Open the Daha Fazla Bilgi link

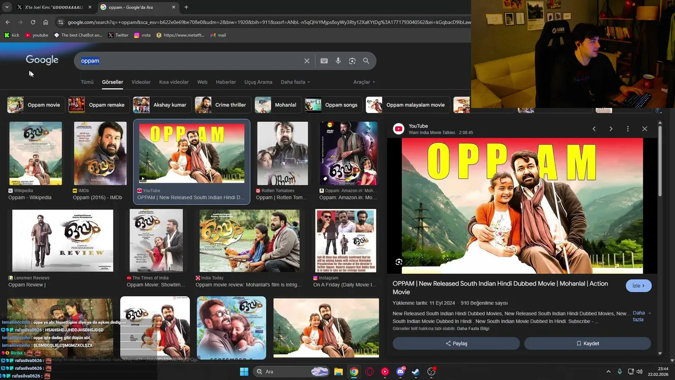click(473, 329)
